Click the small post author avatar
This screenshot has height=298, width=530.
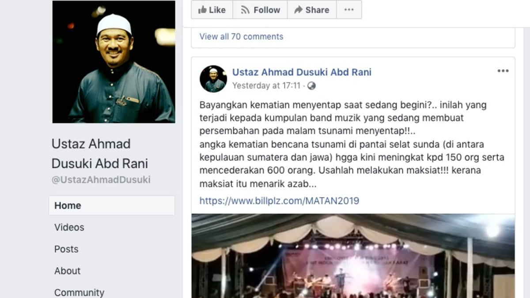tap(213, 79)
